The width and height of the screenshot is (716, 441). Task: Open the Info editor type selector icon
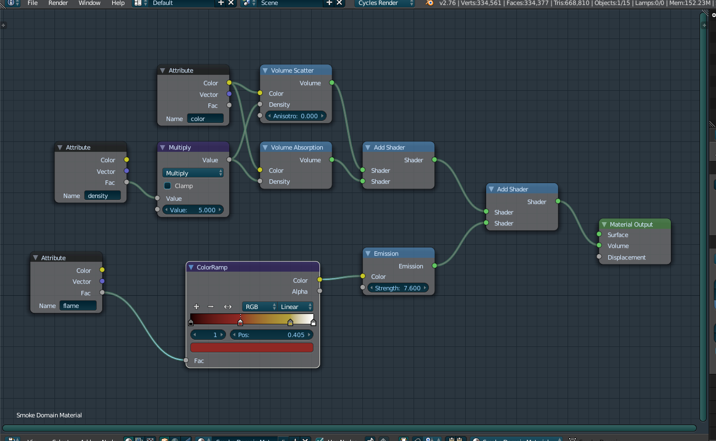click(14, 3)
